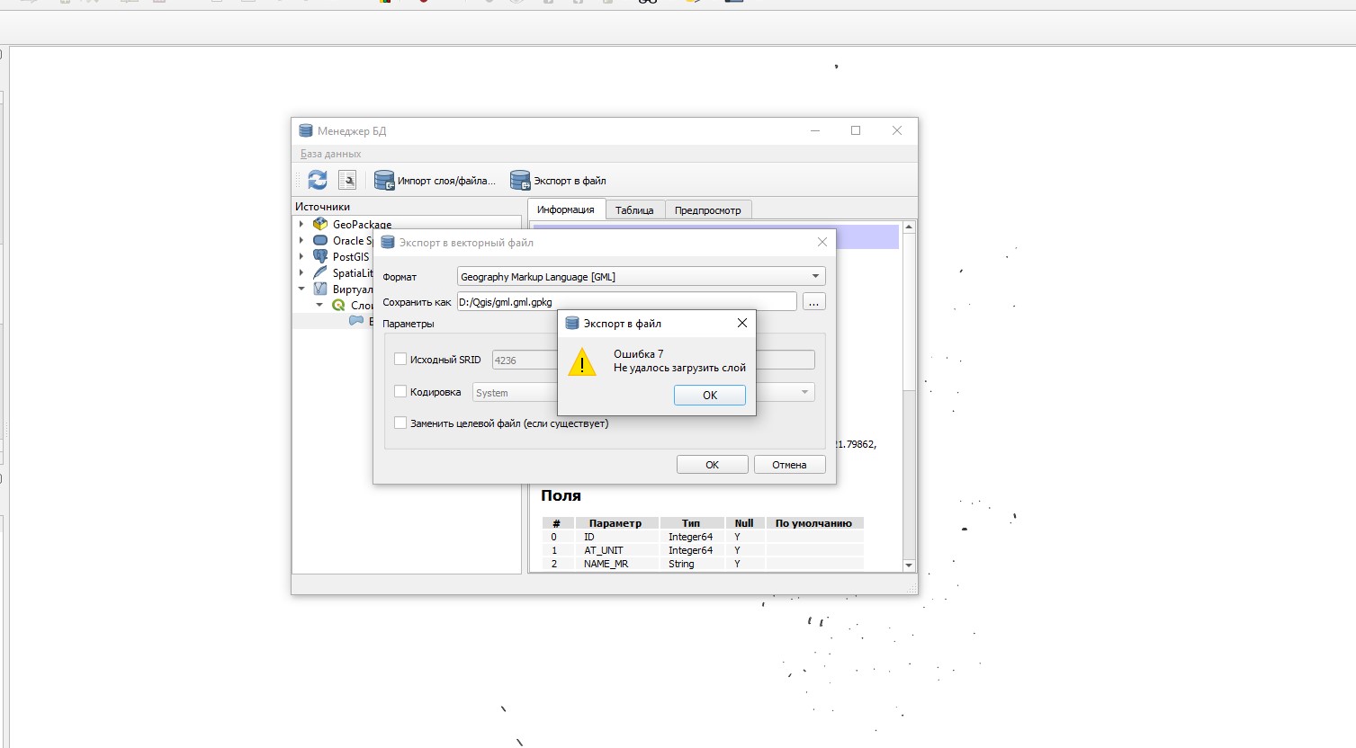Switch to the Таблица tab
This screenshot has height=748, width=1356.
pyautogui.click(x=635, y=209)
